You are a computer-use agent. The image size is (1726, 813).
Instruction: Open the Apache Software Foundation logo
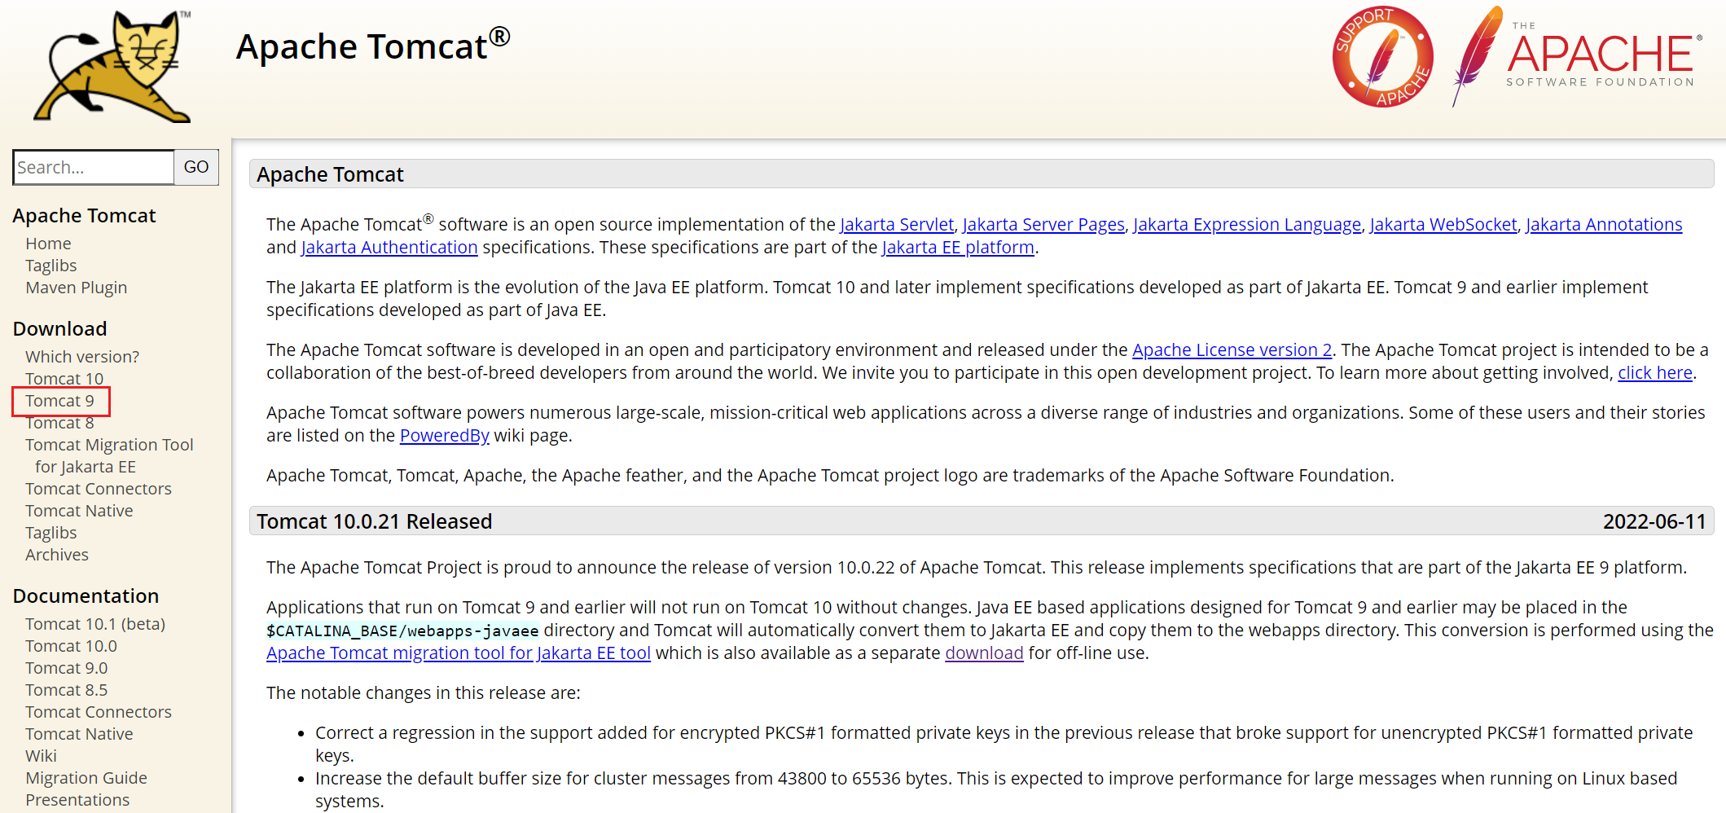coord(1577,57)
